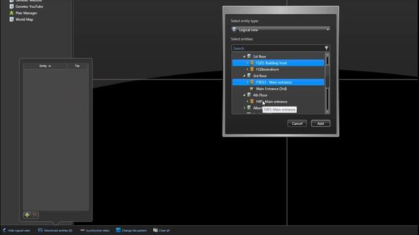Screen dimensions: 419x235
Task: Toggle Synchronize video
Action: coord(95,230)
